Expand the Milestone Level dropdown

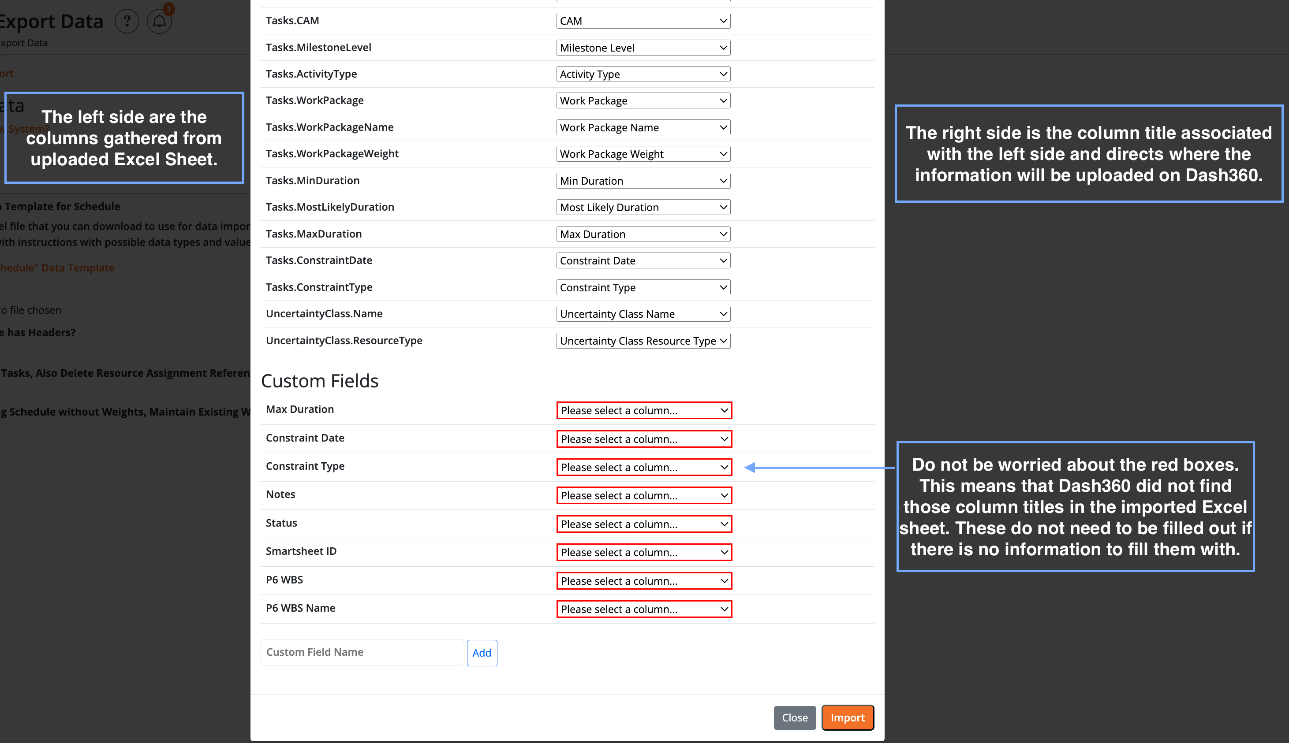(643, 48)
